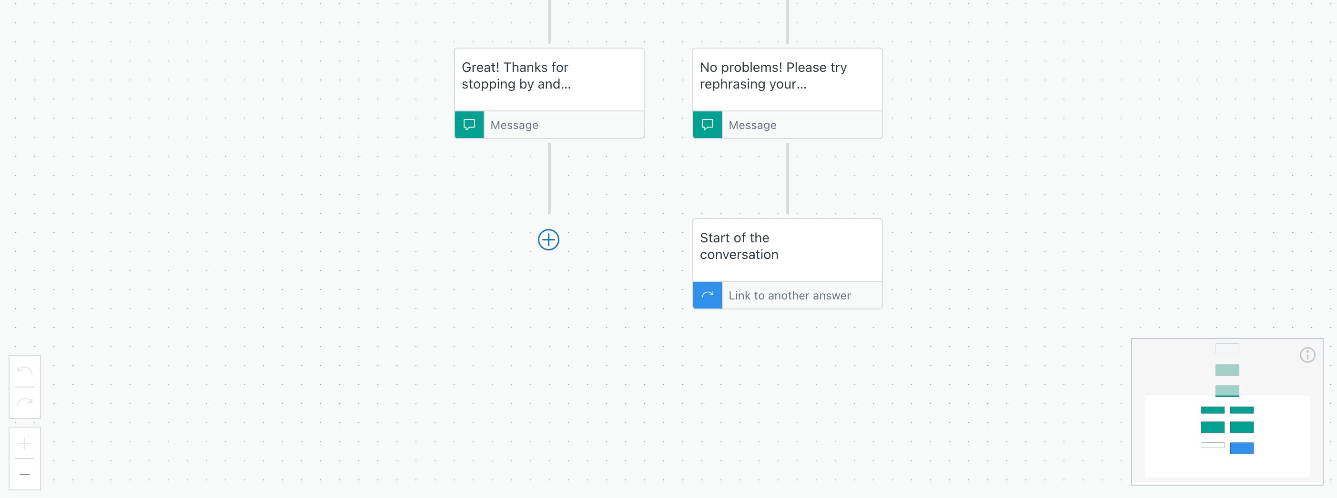Click the blue link-arrow icon on the conversation node
1337x498 pixels.
[707, 295]
